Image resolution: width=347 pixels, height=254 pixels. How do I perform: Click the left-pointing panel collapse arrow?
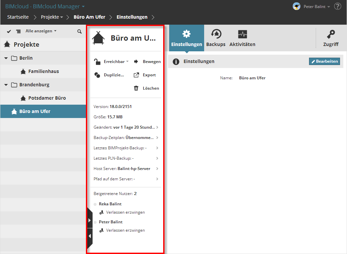point(89,236)
